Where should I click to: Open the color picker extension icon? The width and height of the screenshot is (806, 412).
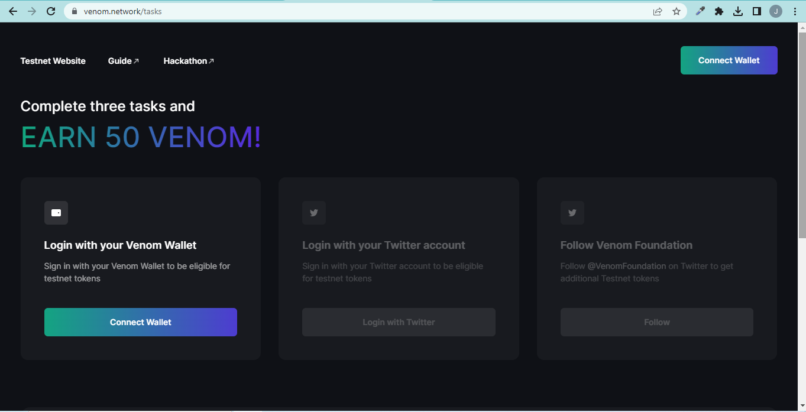700,11
